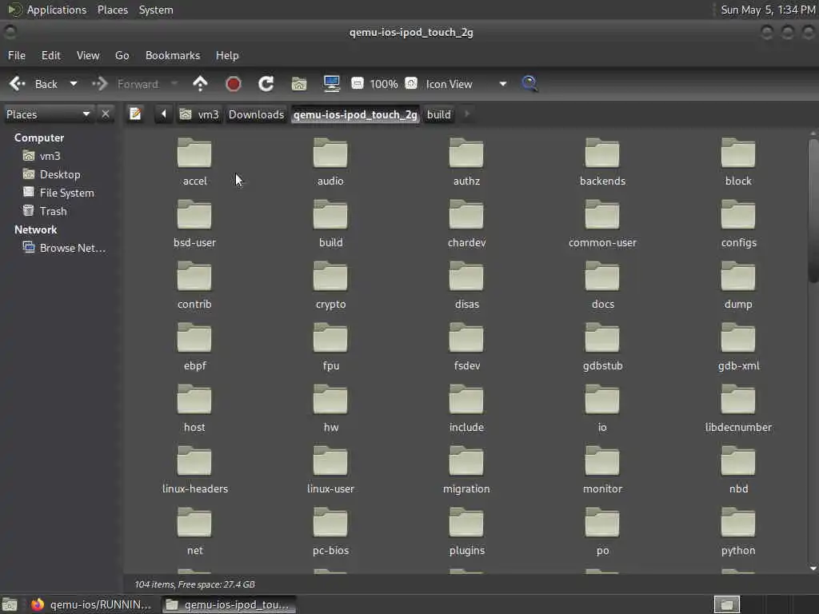Open the Places sidebar selector dropdown

click(x=48, y=114)
